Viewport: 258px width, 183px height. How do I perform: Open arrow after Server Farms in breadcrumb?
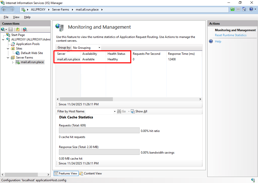click(x=72, y=10)
